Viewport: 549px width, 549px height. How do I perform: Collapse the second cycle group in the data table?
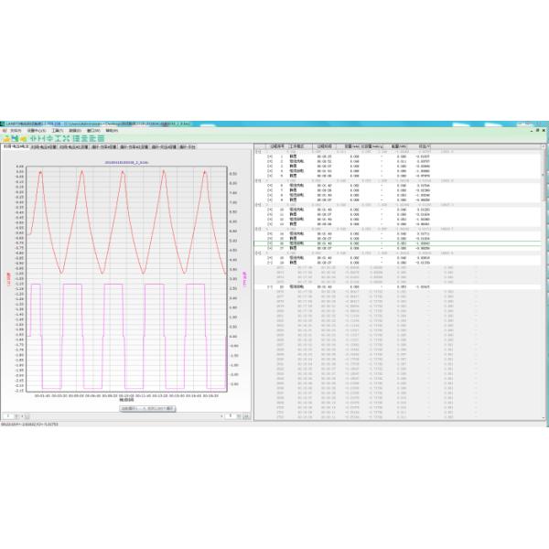pos(259,179)
